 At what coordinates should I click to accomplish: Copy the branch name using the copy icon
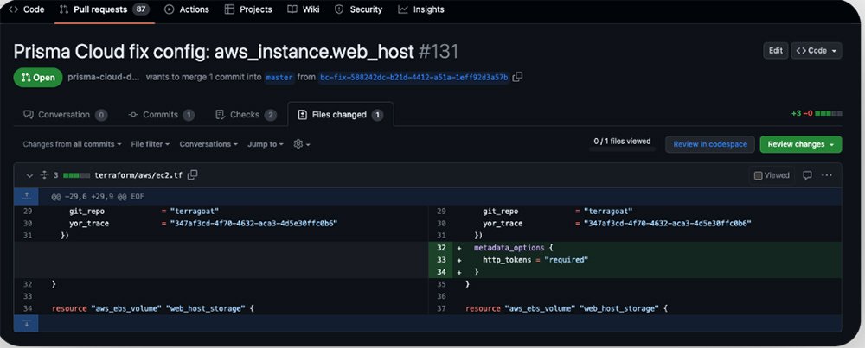point(517,77)
